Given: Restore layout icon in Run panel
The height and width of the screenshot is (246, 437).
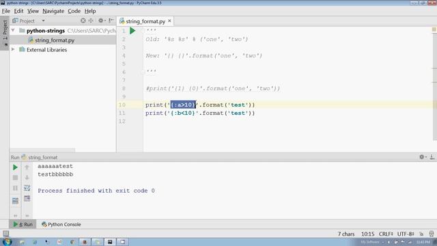Looking at the screenshot, I should [15, 200].
